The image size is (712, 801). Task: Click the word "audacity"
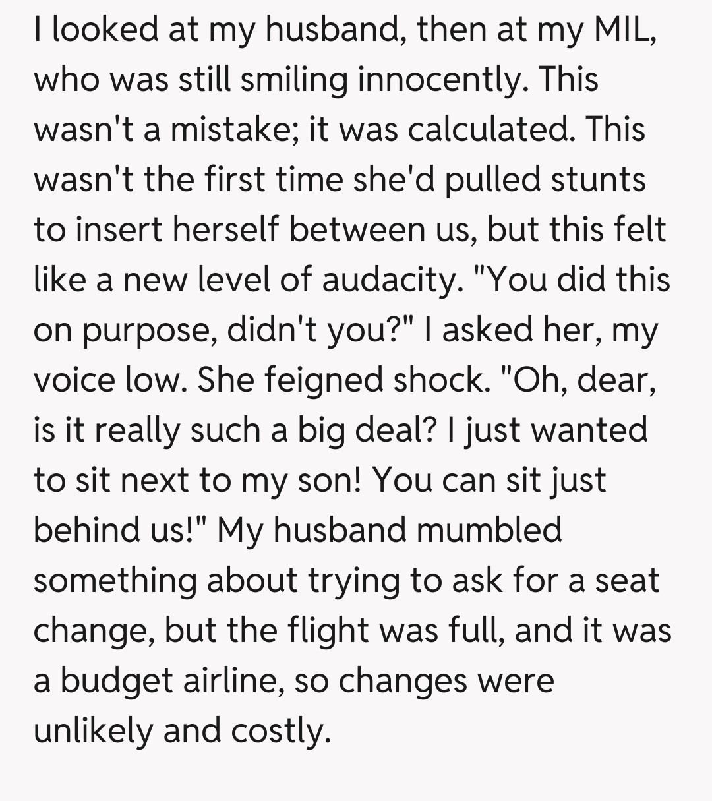(x=390, y=279)
